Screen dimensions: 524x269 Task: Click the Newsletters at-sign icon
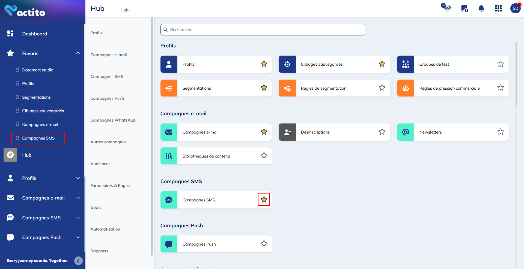pos(406,132)
